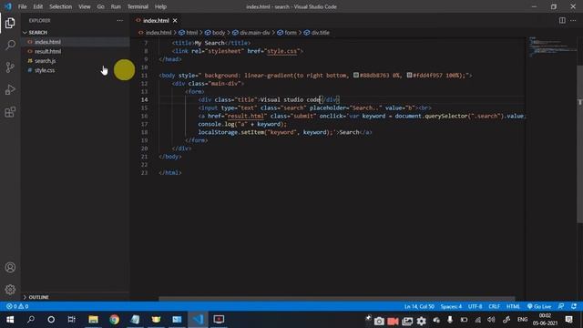Click the errors and warnings status indicator
The width and height of the screenshot is (583, 328).
pyautogui.click(x=17, y=306)
